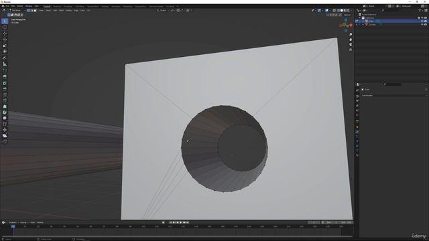Select the Scale tool

(5, 46)
